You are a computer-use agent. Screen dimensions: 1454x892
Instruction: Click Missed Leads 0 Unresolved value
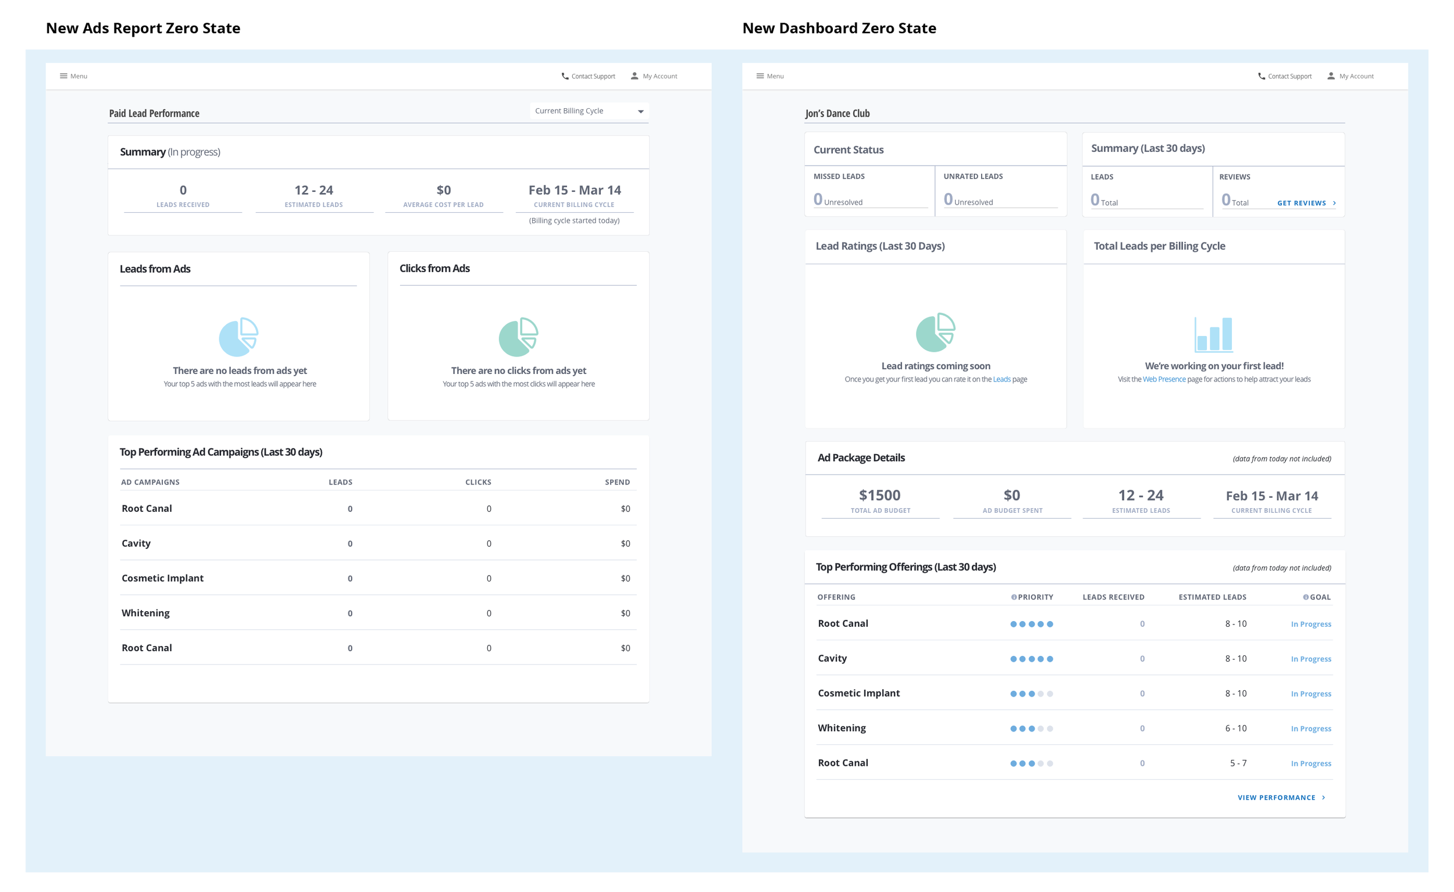[x=838, y=199]
